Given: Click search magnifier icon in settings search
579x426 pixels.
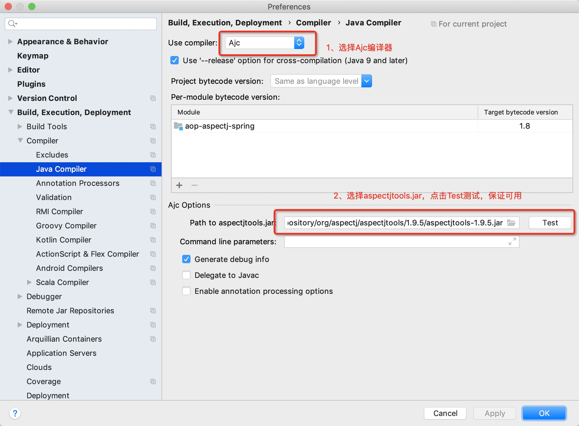Looking at the screenshot, I should [x=12, y=24].
